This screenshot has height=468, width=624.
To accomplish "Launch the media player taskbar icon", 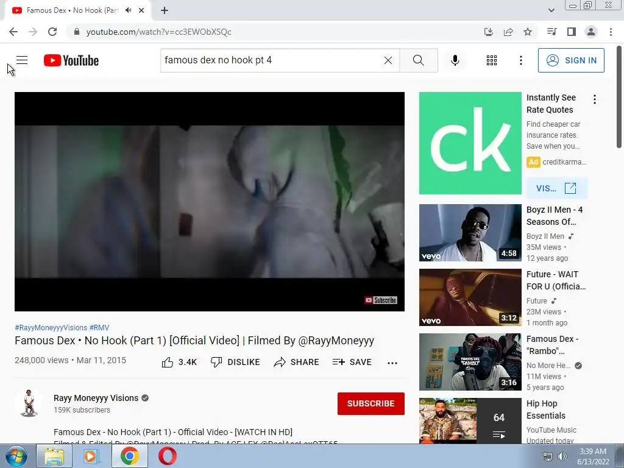I will pos(91,456).
